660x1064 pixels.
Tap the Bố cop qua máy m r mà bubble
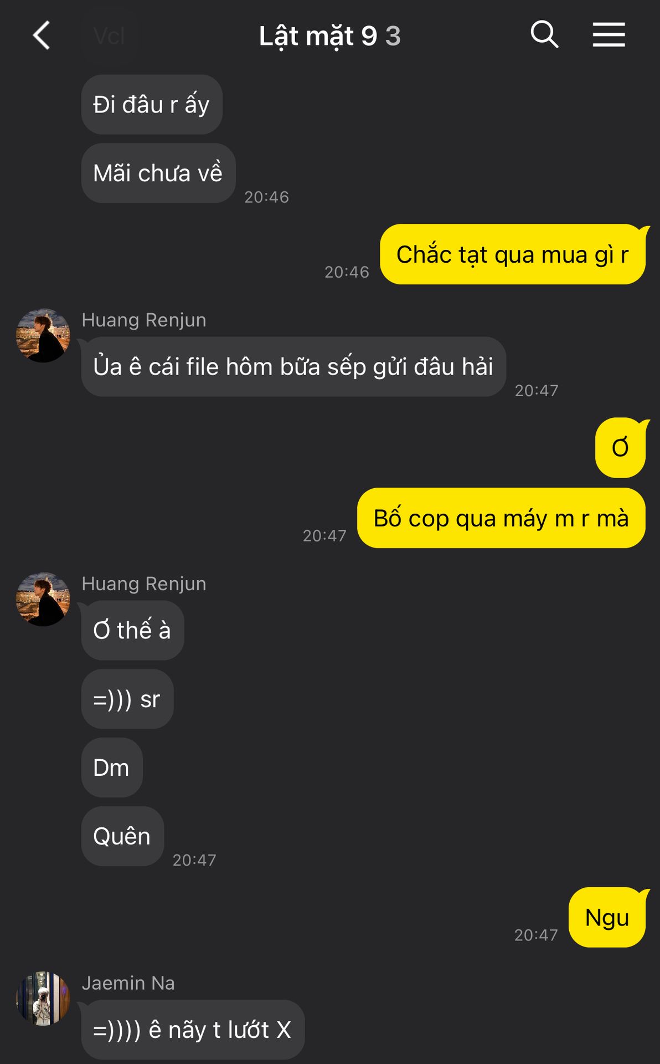pos(501,518)
